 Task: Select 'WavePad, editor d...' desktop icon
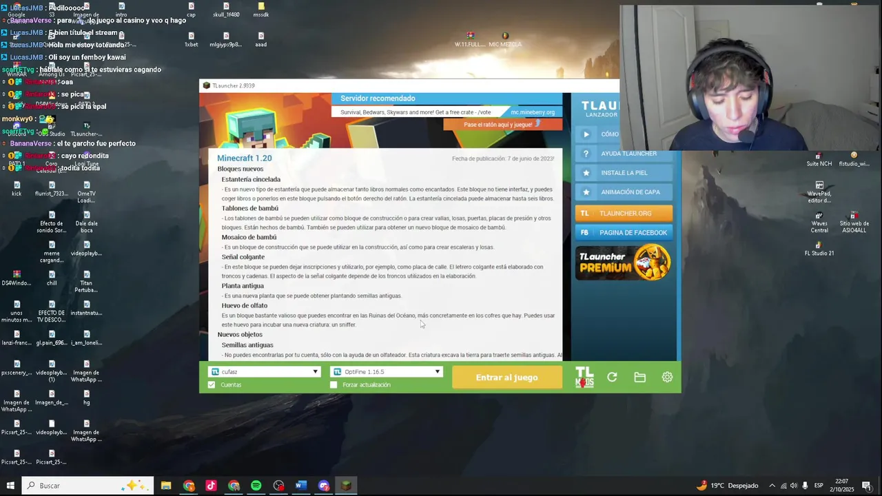pyautogui.click(x=819, y=193)
